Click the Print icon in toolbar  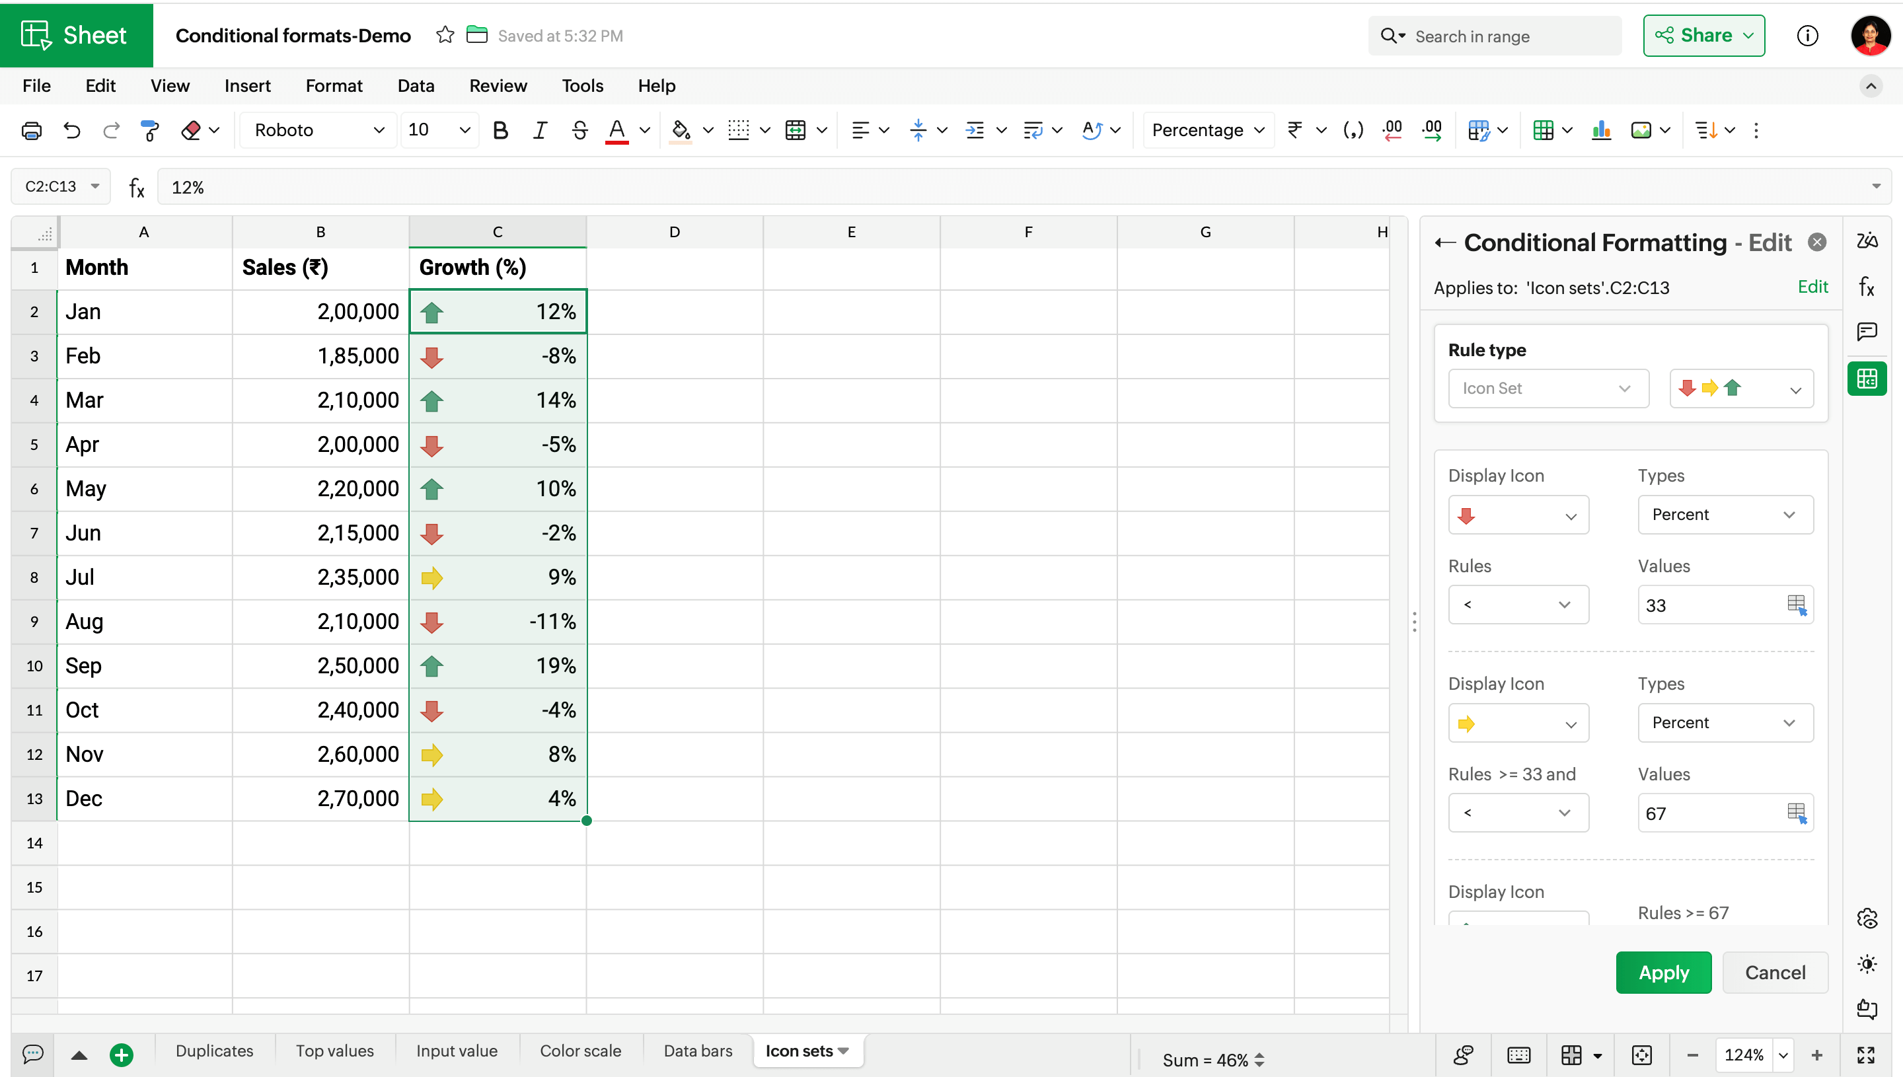(31, 130)
